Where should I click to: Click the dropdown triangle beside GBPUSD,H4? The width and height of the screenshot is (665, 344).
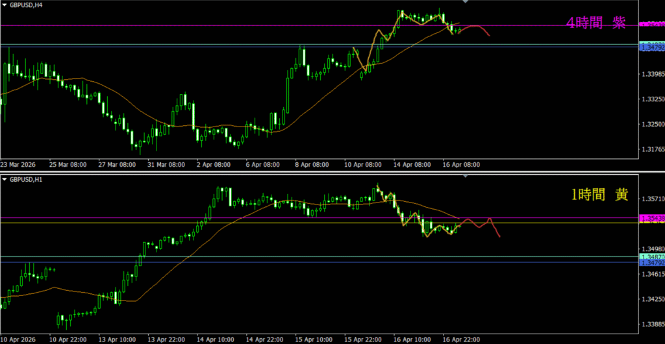point(4,5)
